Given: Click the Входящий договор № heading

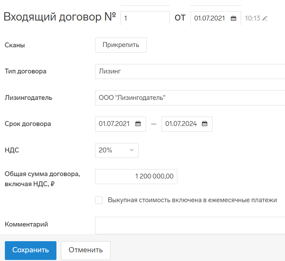Looking at the screenshot, I should click(x=60, y=17).
